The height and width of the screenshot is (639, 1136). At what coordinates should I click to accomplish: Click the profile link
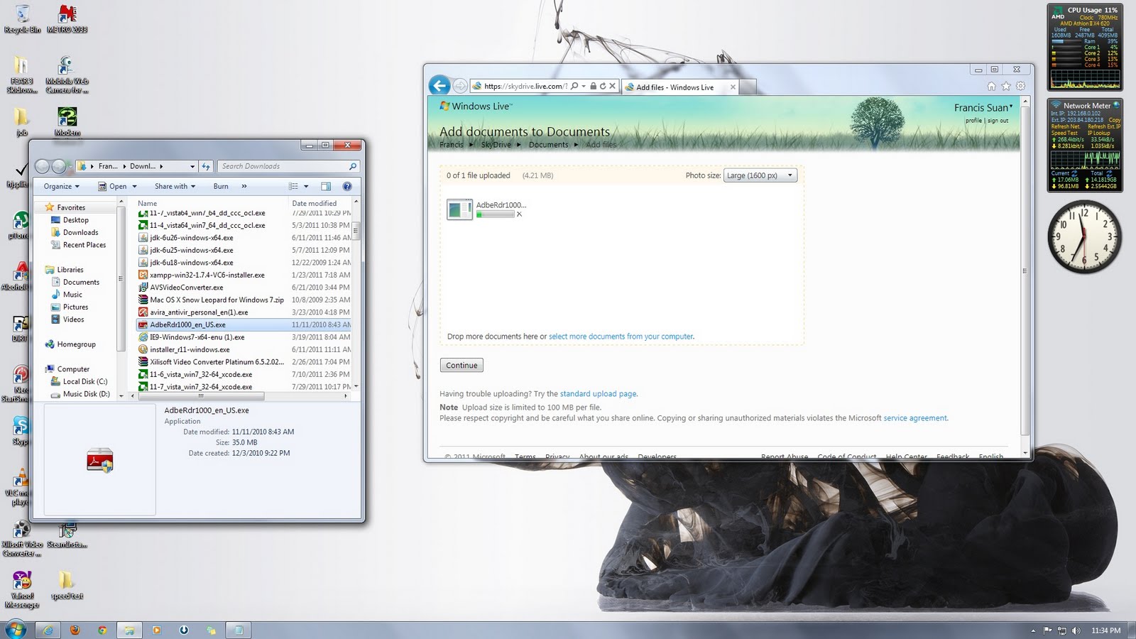(x=973, y=121)
